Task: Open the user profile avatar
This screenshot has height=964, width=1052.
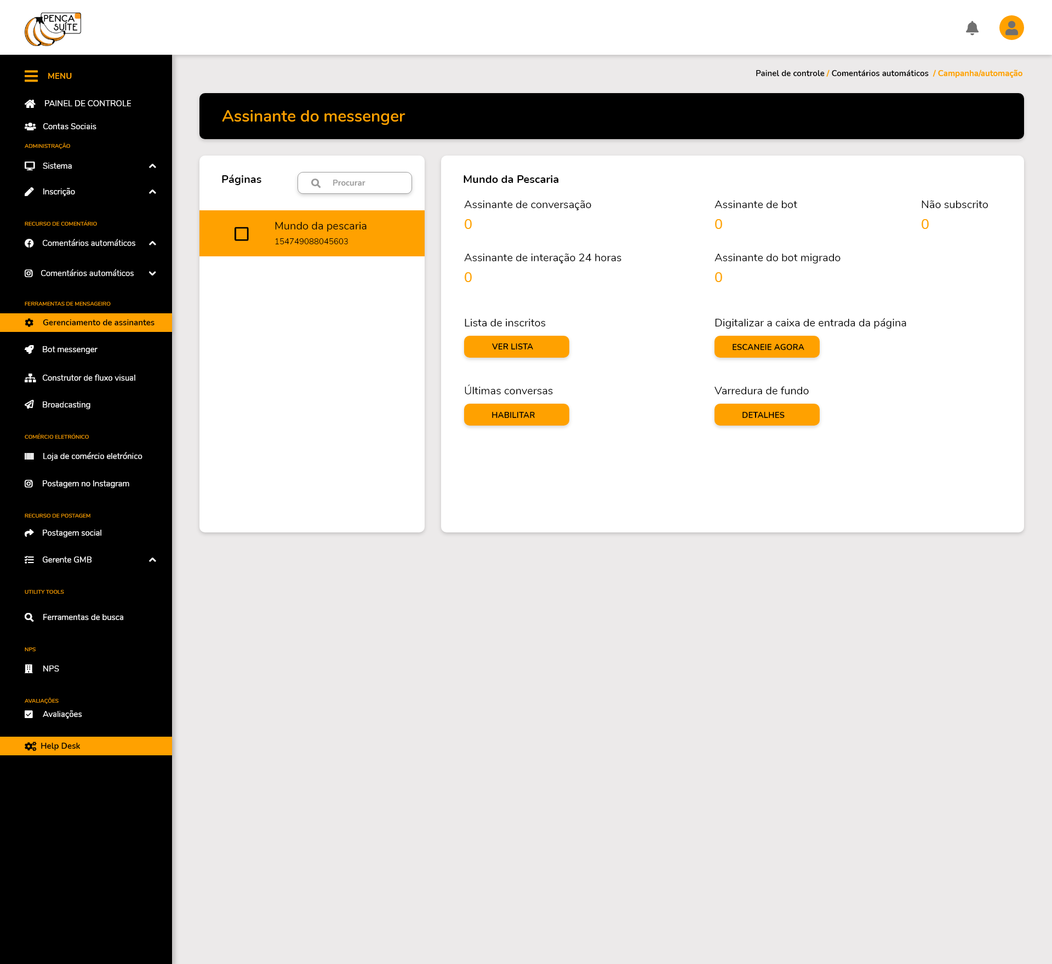Action: click(1011, 28)
